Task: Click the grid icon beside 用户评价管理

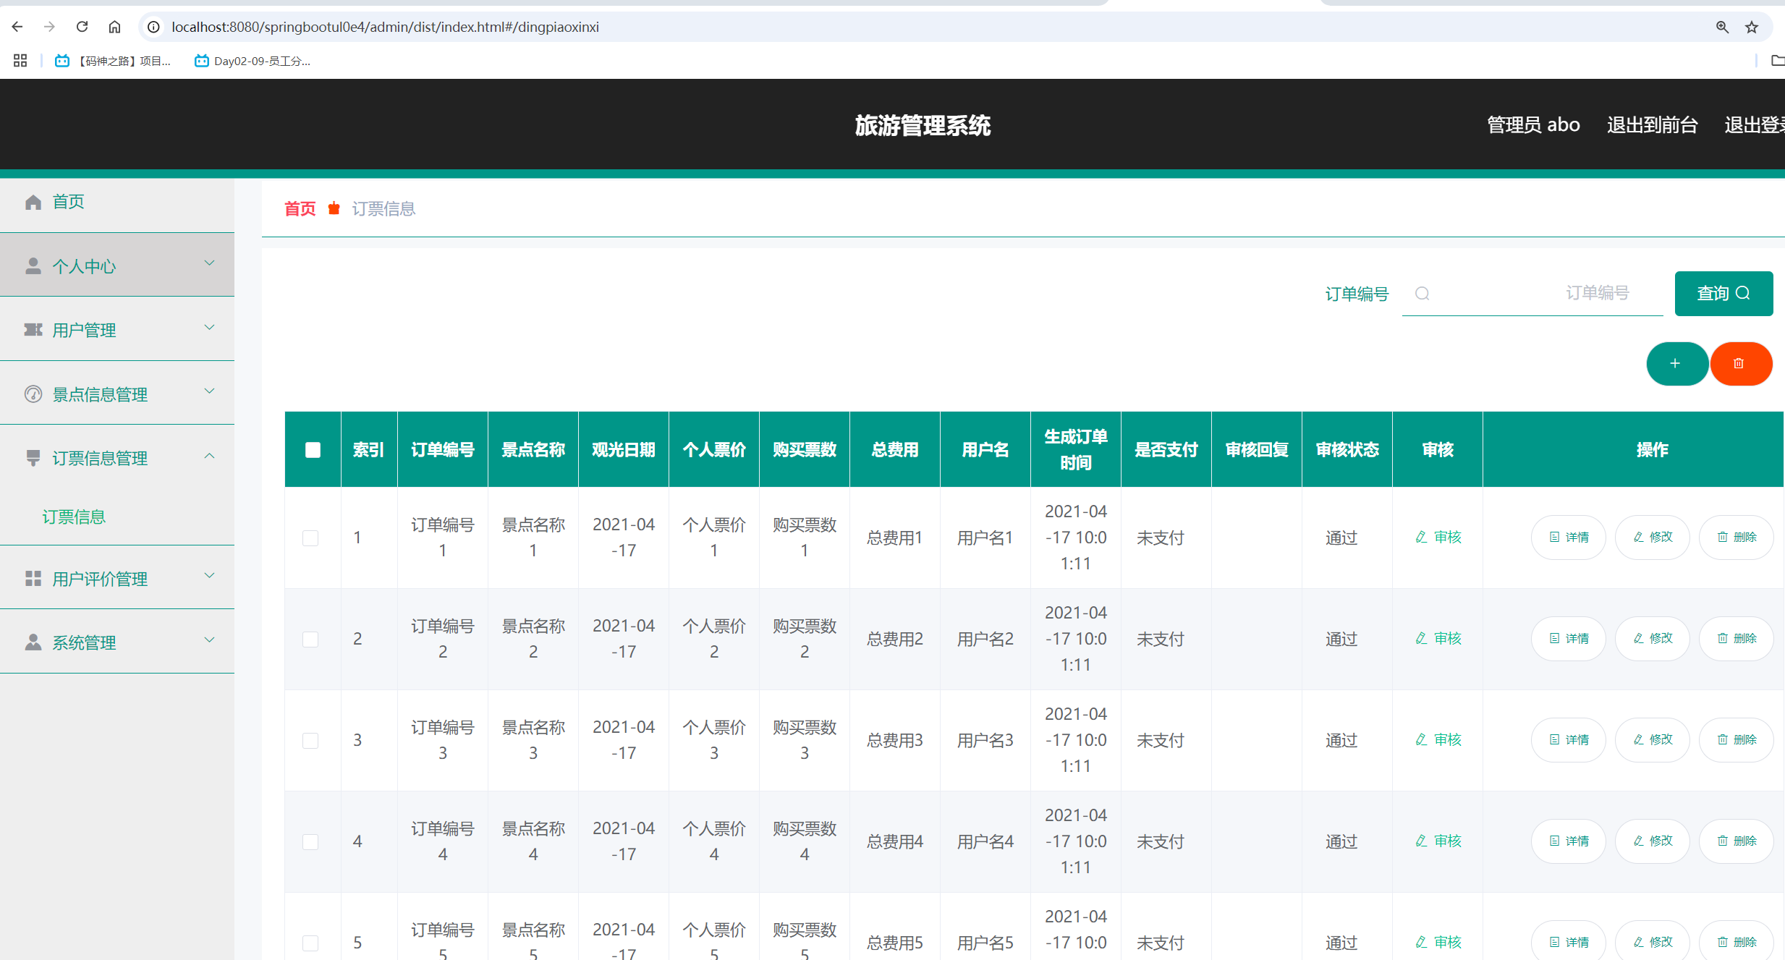Action: pyautogui.click(x=33, y=577)
